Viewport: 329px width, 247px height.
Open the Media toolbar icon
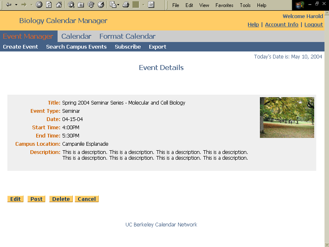[91, 5]
